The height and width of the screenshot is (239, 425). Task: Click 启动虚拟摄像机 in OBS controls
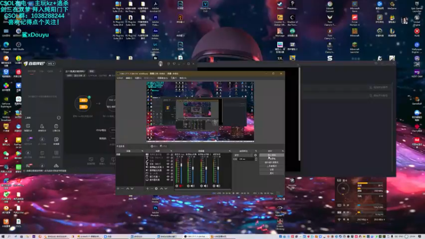coord(271,163)
